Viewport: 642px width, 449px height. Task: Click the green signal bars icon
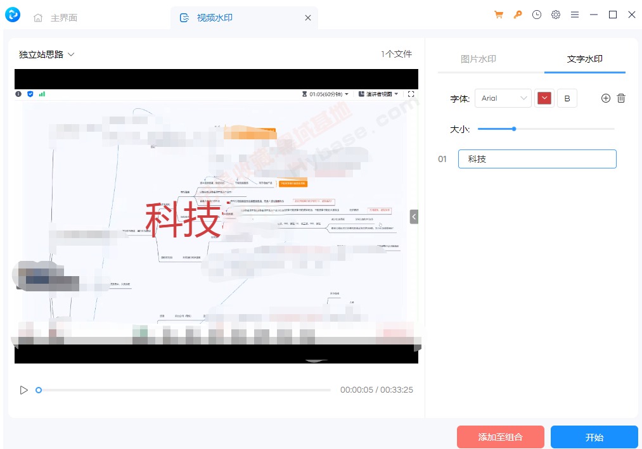click(42, 94)
